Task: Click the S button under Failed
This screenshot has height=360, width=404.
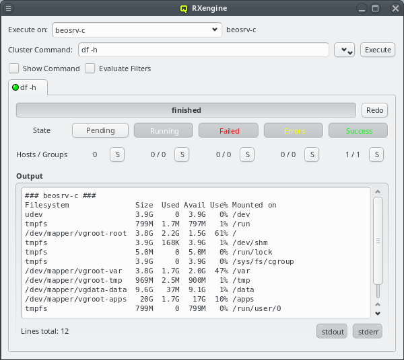Action: [x=246, y=154]
